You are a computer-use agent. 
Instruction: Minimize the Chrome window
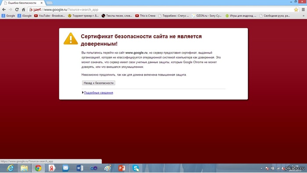[x=291, y=2]
